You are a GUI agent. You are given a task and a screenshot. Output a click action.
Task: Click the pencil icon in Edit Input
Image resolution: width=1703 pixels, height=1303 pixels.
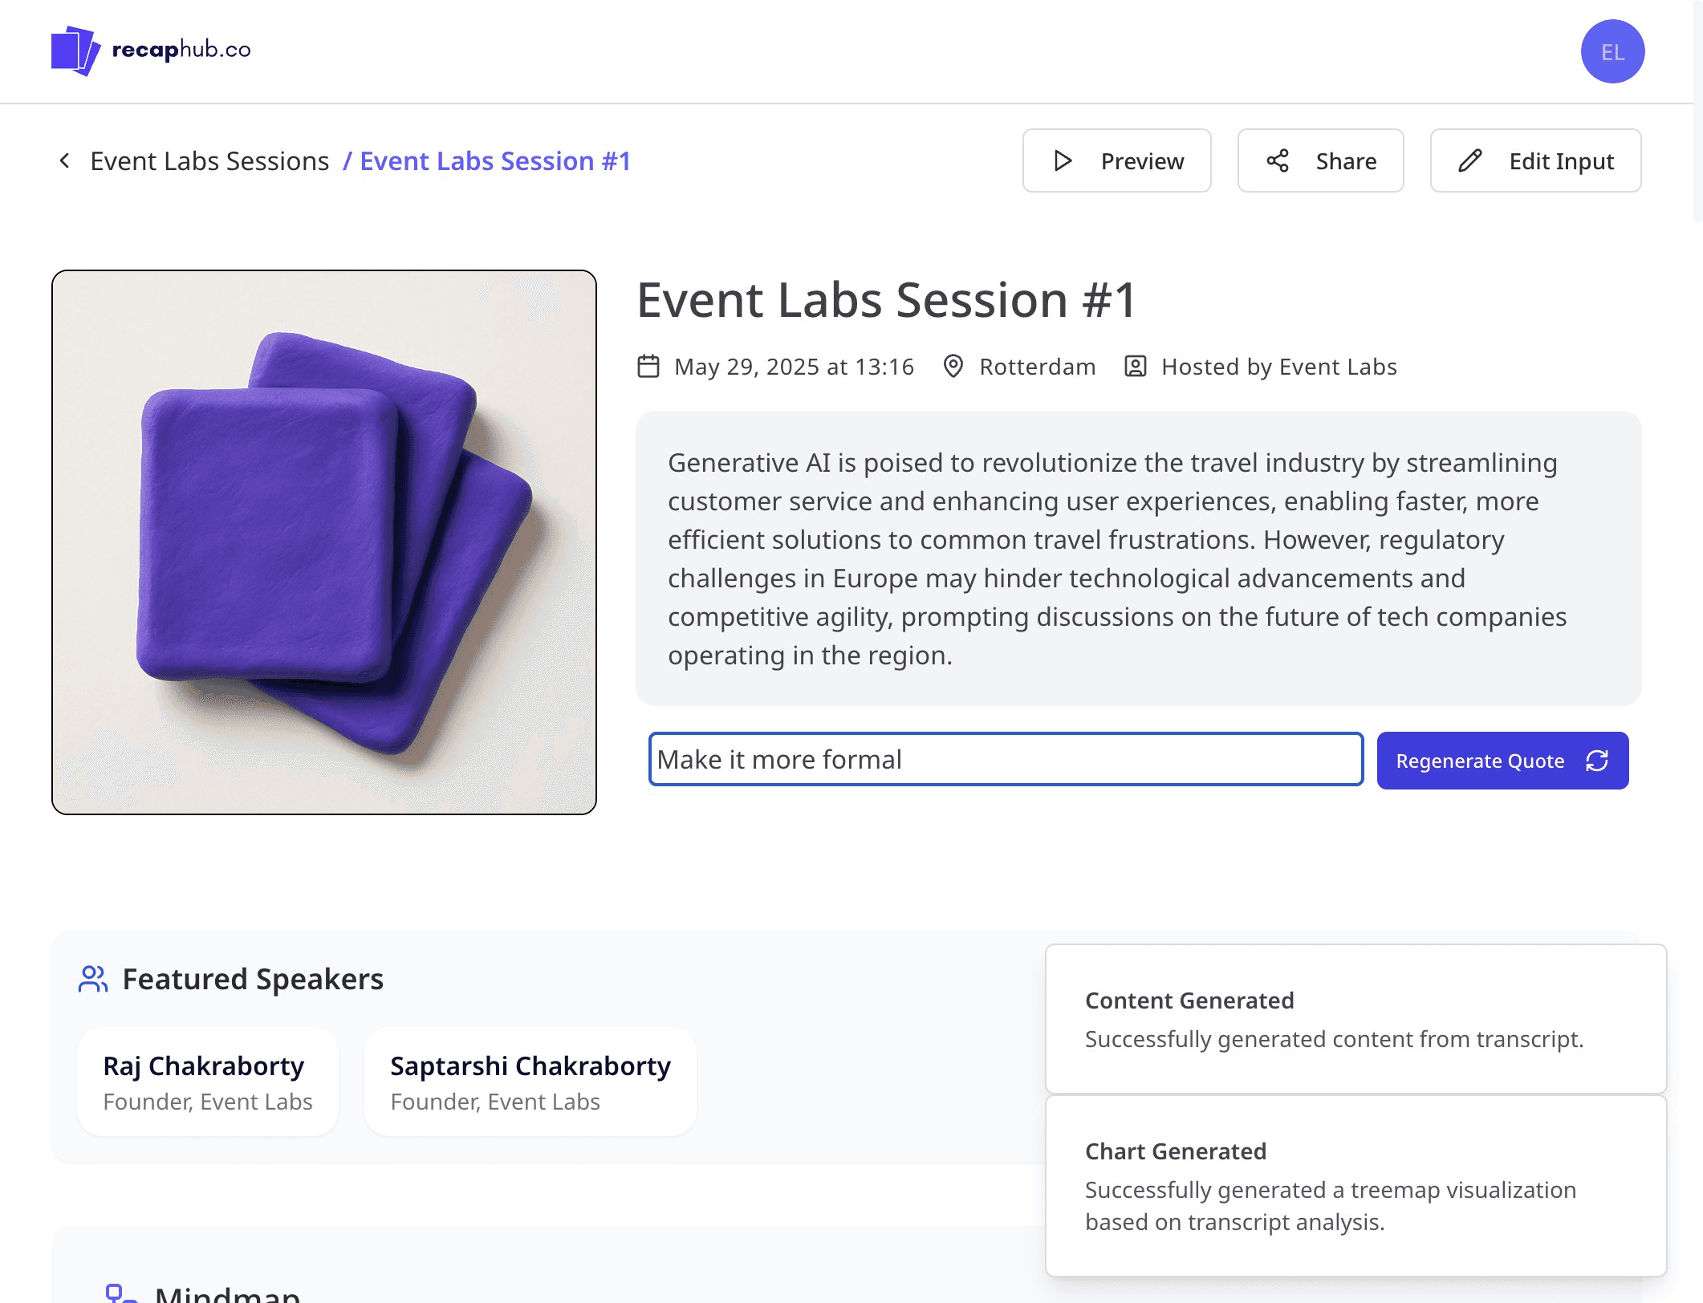[1470, 161]
